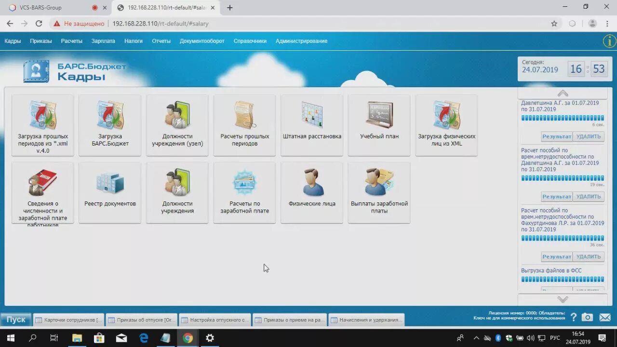Open Chrome profile avatar icon
Screen dimensions: 617x347
click(592, 23)
